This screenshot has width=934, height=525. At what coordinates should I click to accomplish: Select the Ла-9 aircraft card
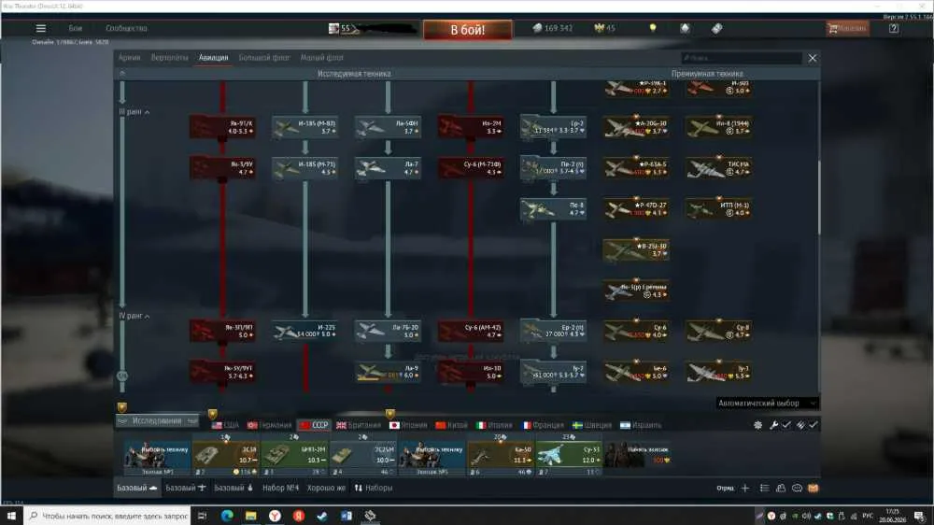click(x=388, y=372)
